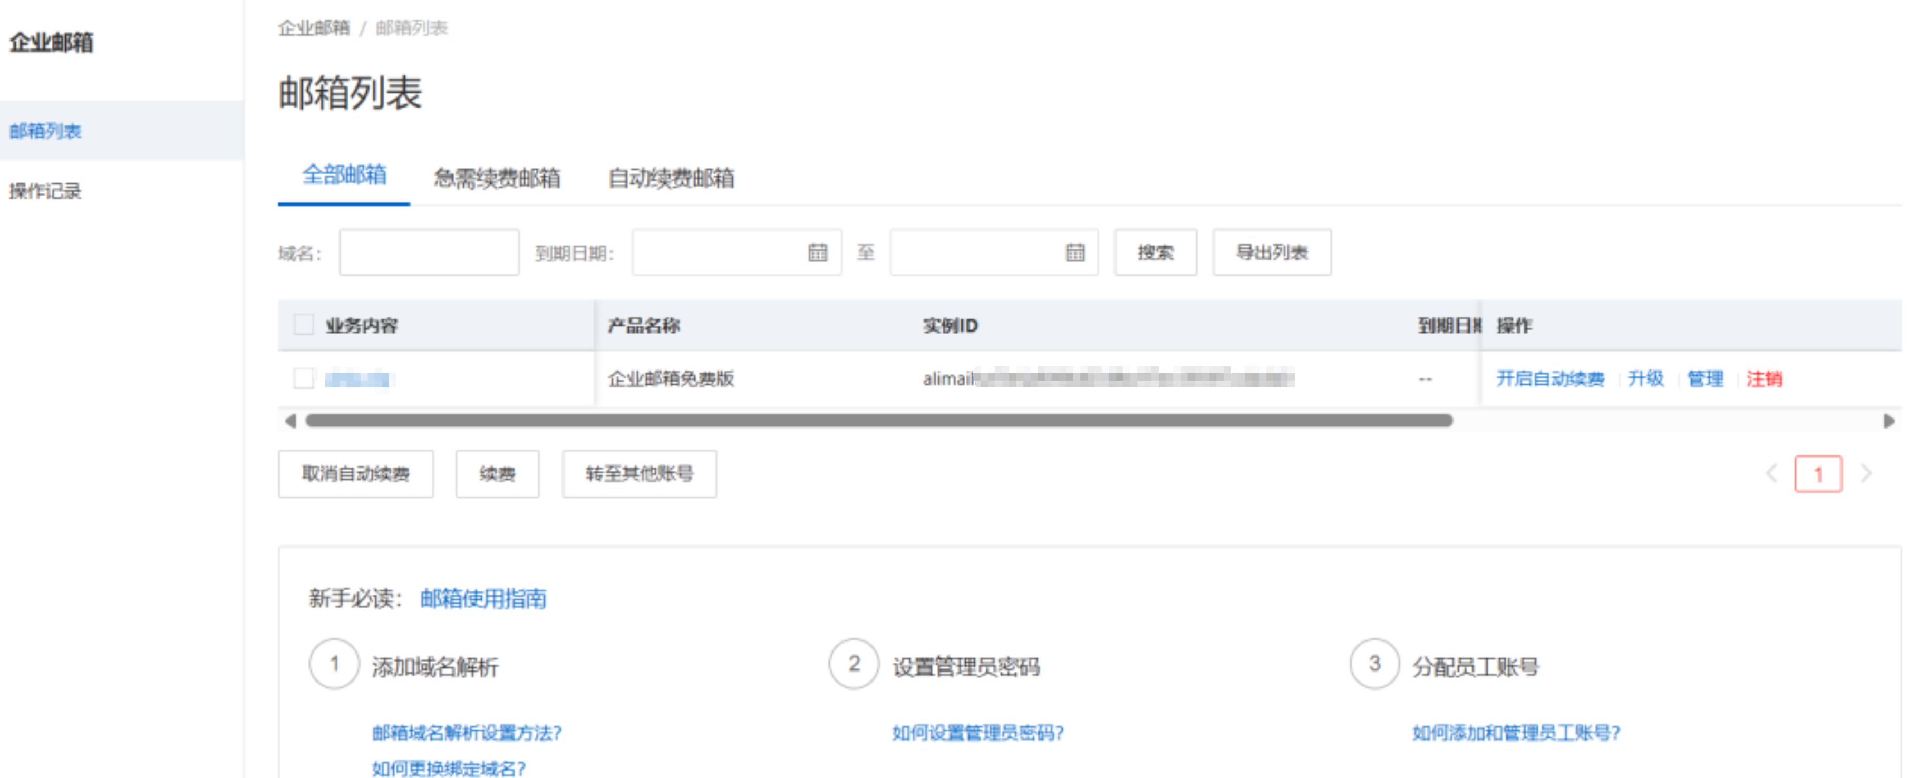Viewport: 1928px width, 778px height.
Task: Open 邮箱使用指南 link
Action: [x=483, y=598]
